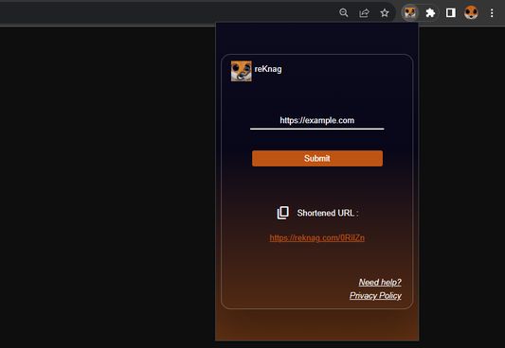Focus the https://example.com URL input field
The height and width of the screenshot is (348, 505).
[x=316, y=120]
